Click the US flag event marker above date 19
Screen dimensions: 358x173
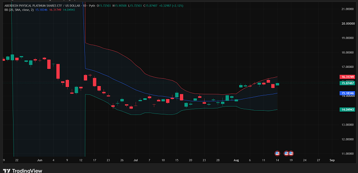291,153
